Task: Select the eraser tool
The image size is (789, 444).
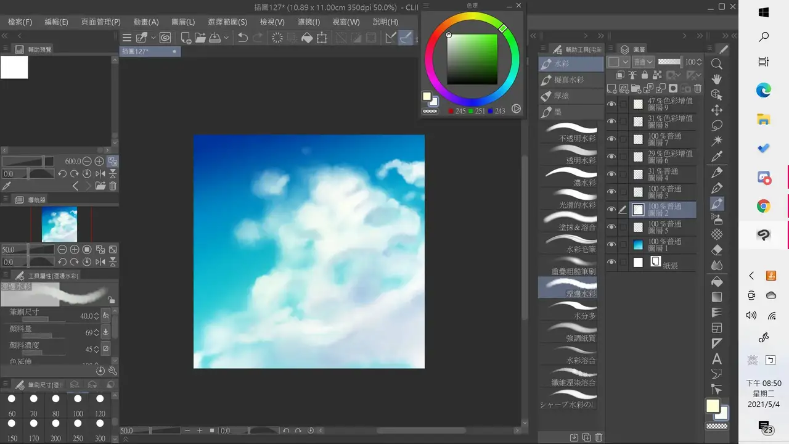Action: pyautogui.click(x=717, y=250)
